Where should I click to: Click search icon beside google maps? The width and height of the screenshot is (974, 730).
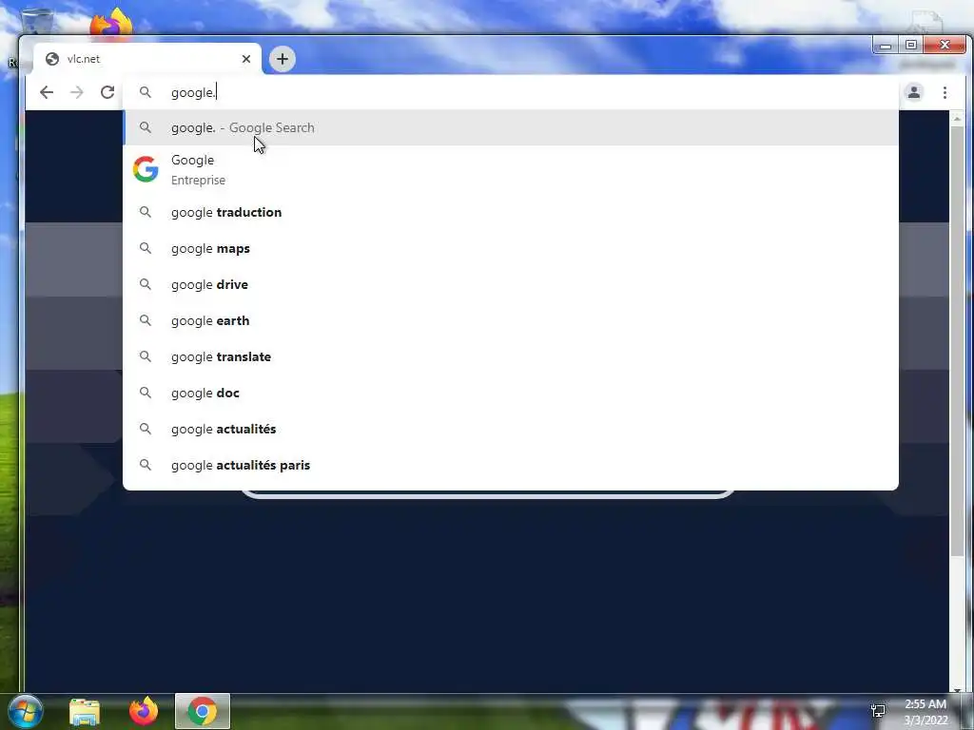146,248
